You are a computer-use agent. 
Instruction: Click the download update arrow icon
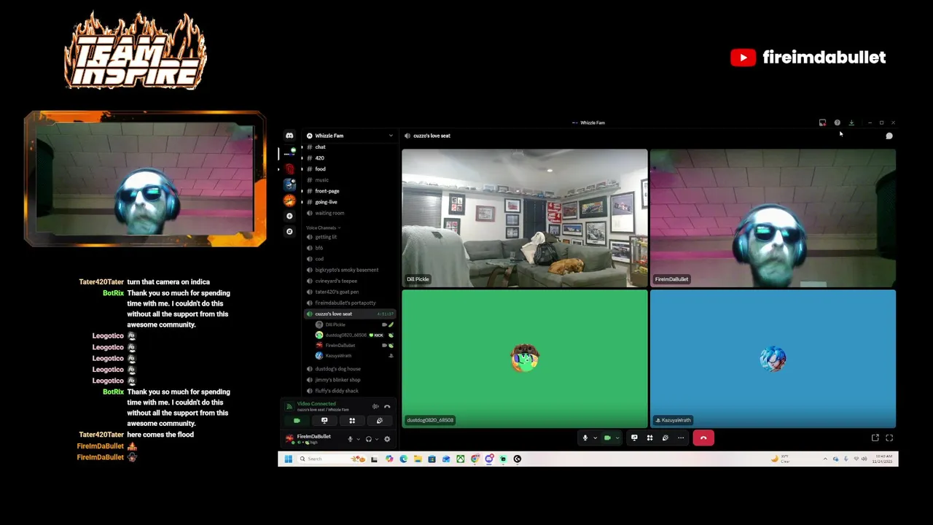pos(851,122)
